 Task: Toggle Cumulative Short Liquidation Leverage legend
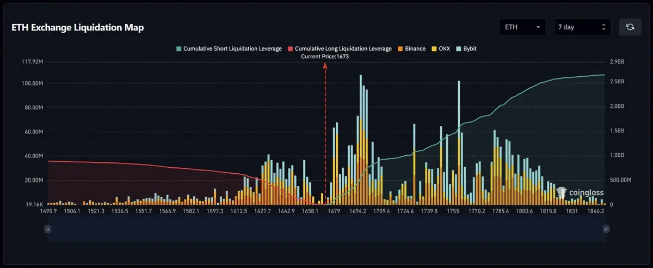[229, 48]
